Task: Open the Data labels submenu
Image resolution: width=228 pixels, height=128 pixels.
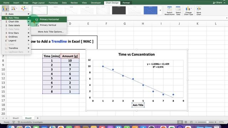Action: tap(16, 25)
